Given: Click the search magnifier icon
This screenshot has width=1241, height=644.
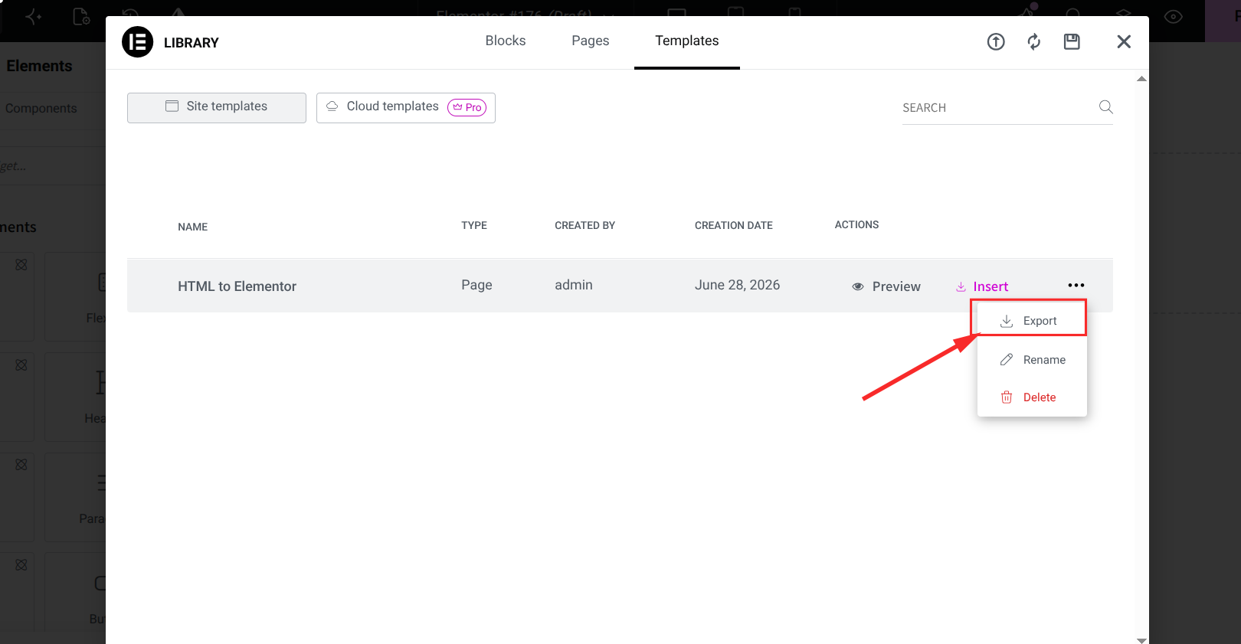Looking at the screenshot, I should click(1105, 107).
